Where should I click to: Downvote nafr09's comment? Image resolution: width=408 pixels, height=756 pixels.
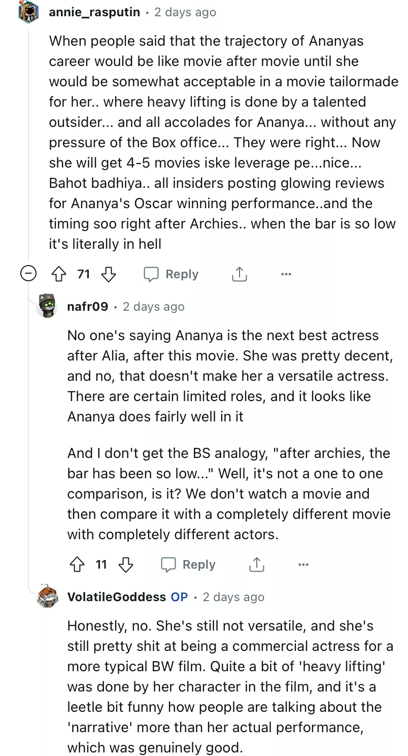click(126, 565)
